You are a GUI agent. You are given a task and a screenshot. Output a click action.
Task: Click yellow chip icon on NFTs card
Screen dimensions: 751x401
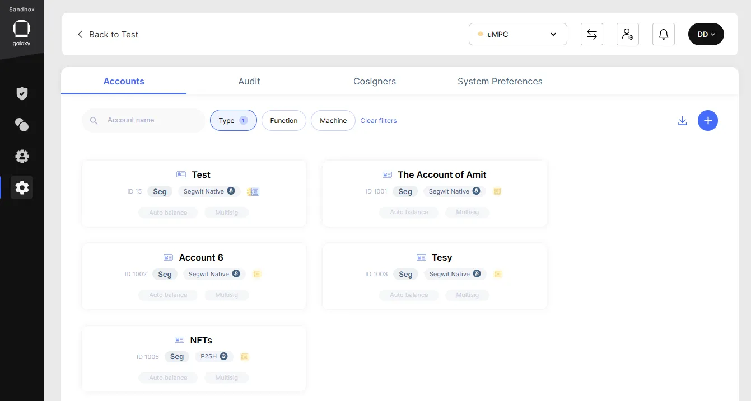coord(245,357)
